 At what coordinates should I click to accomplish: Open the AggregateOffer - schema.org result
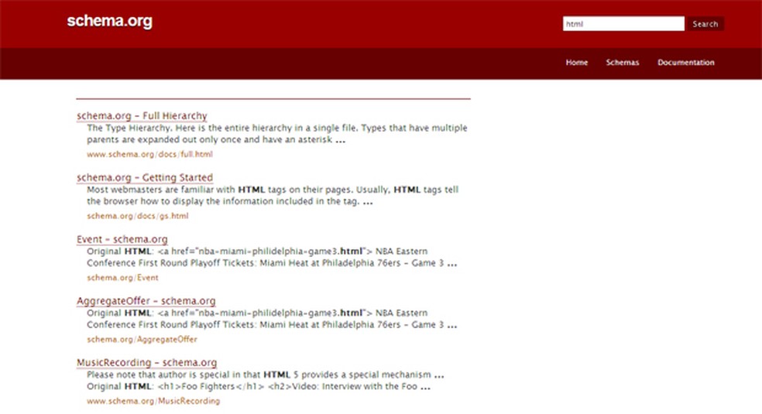pos(146,301)
